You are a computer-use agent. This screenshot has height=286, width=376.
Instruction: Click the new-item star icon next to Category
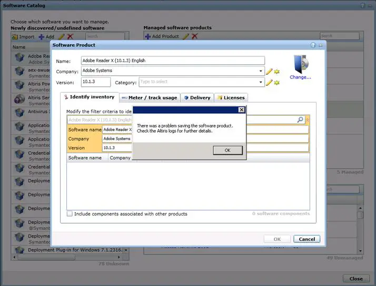coord(277,83)
